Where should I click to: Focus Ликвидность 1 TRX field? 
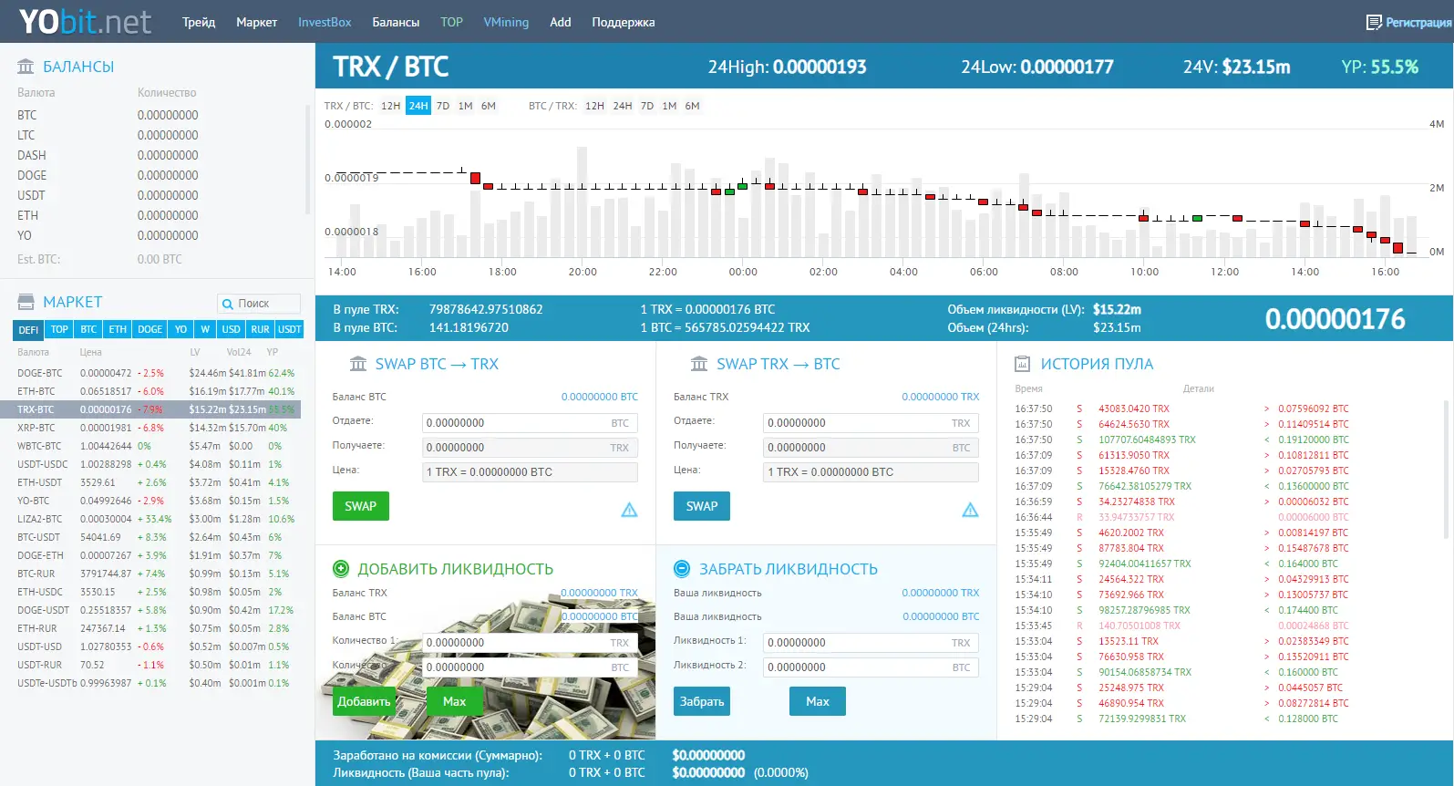[871, 643]
